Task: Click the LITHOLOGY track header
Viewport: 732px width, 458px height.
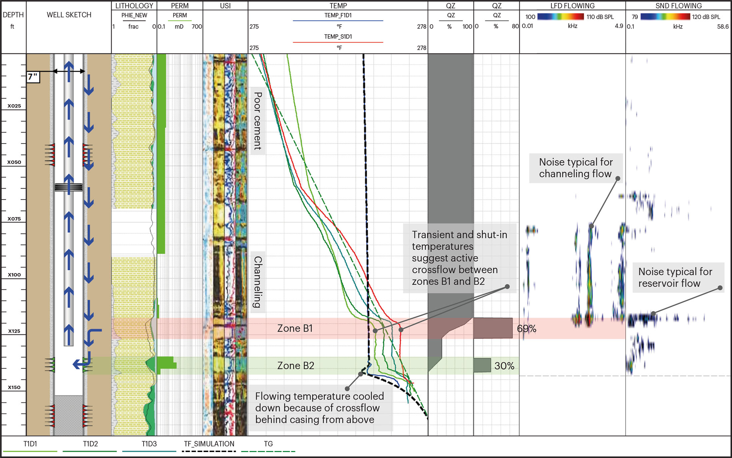Action: tap(134, 6)
